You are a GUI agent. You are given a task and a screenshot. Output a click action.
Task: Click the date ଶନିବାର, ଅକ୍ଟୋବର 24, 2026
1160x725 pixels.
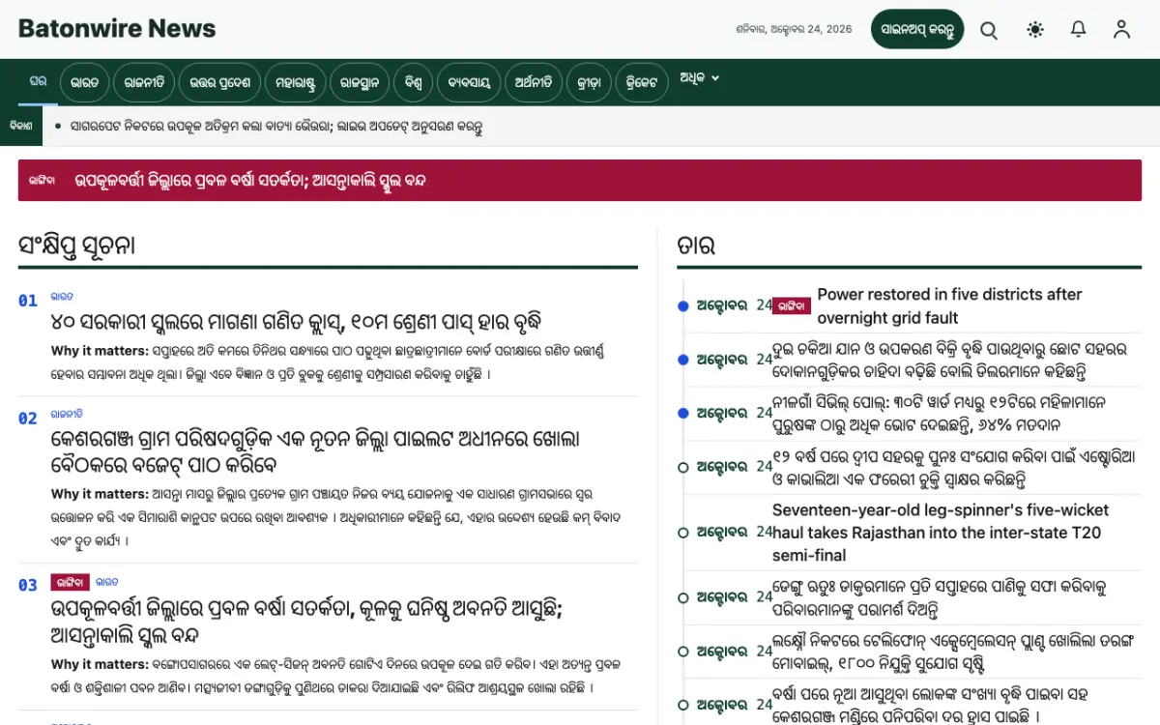(794, 29)
